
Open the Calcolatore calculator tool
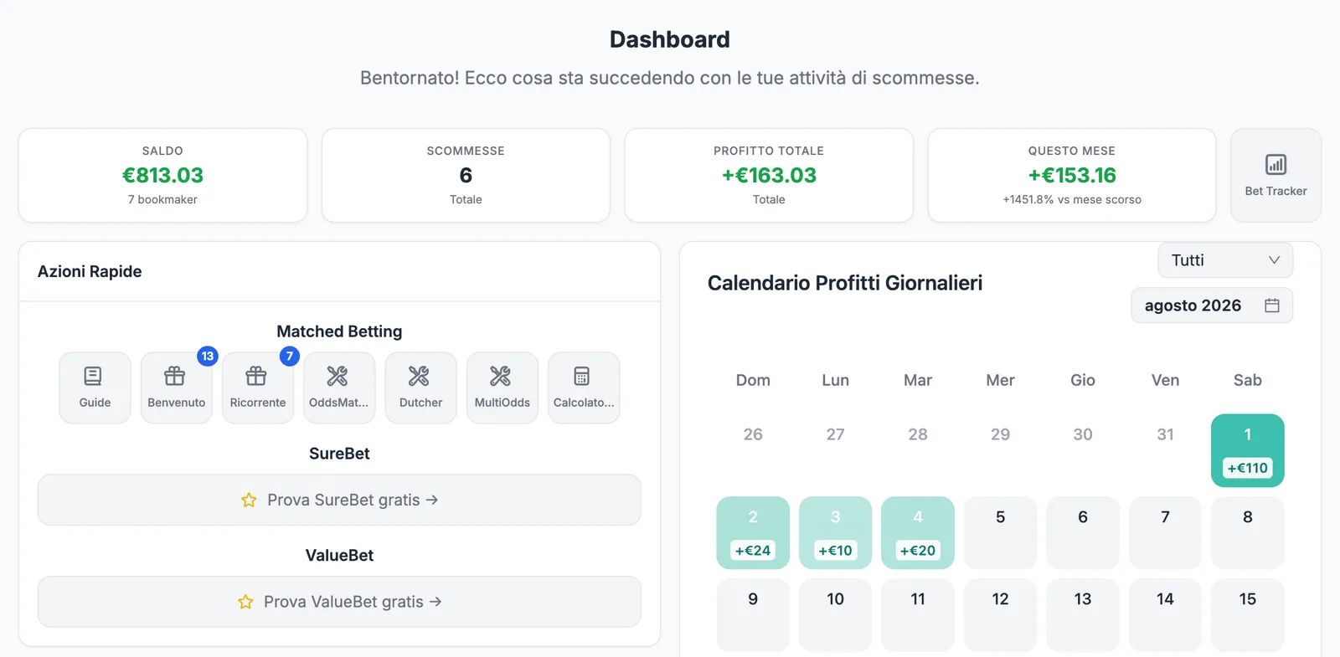(584, 388)
